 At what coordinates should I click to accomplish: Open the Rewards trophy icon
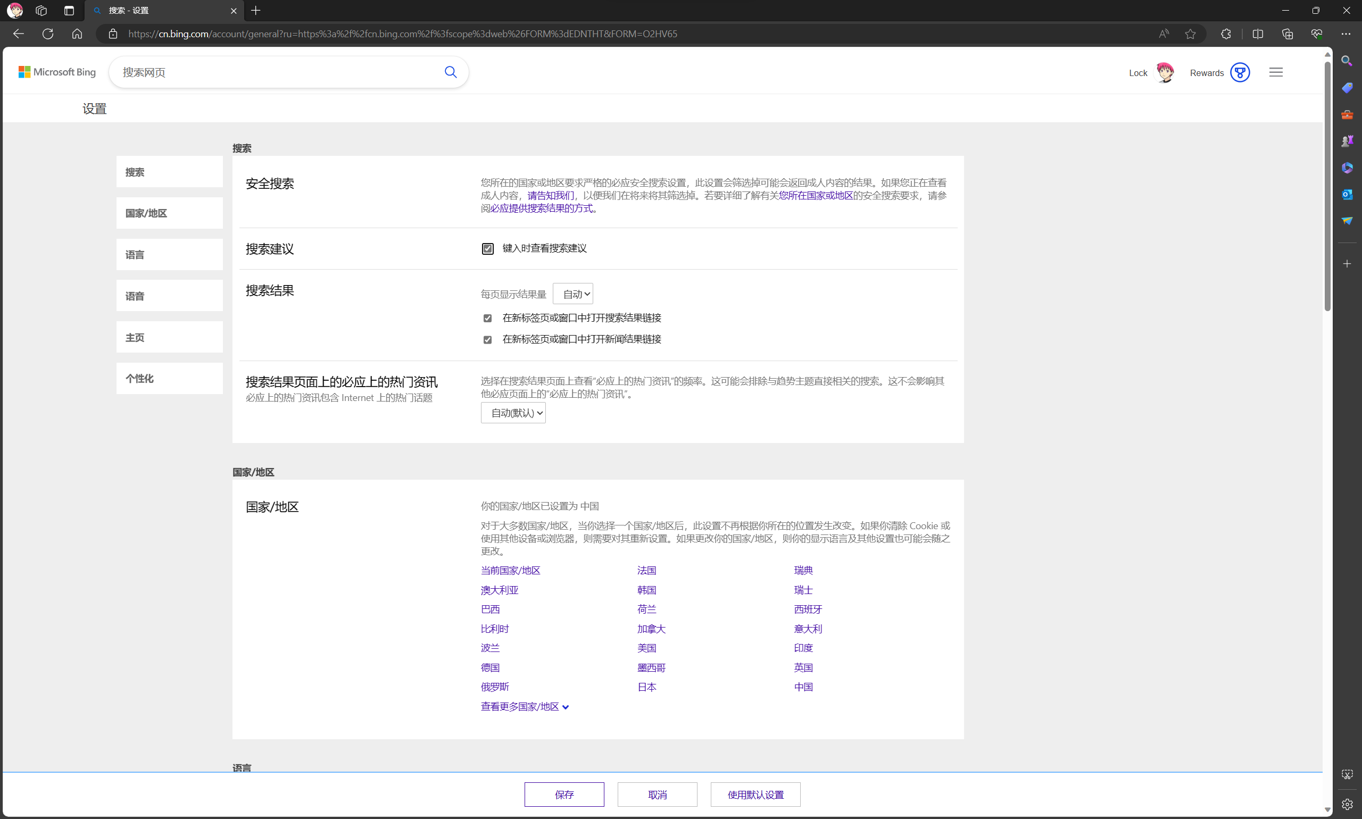pos(1240,72)
